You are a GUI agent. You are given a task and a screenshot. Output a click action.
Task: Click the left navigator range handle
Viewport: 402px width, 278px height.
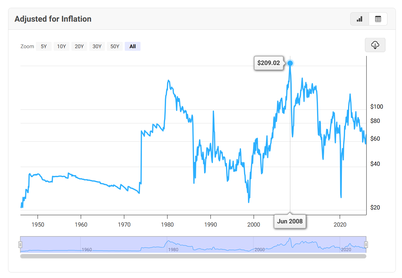click(20, 245)
